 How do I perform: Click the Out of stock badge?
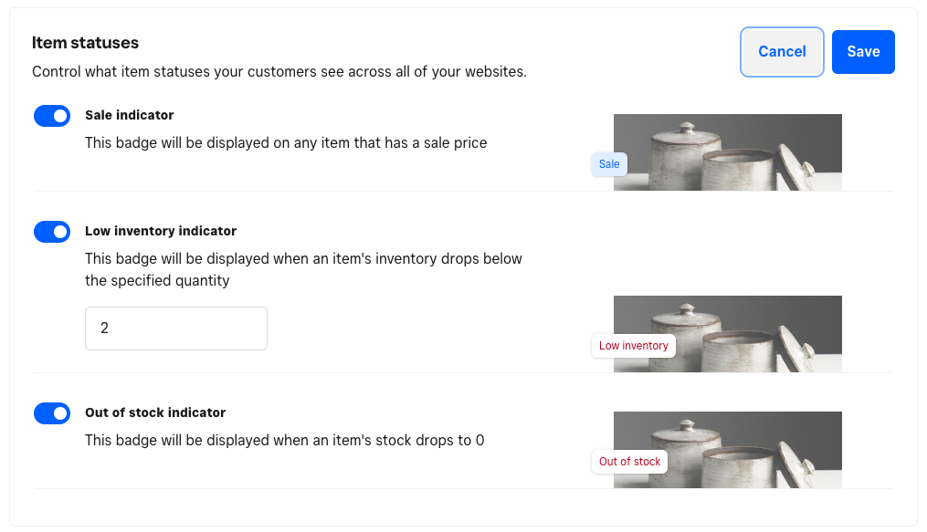coord(629,462)
